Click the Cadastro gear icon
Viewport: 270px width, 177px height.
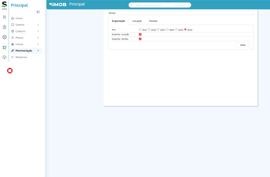point(13,31)
